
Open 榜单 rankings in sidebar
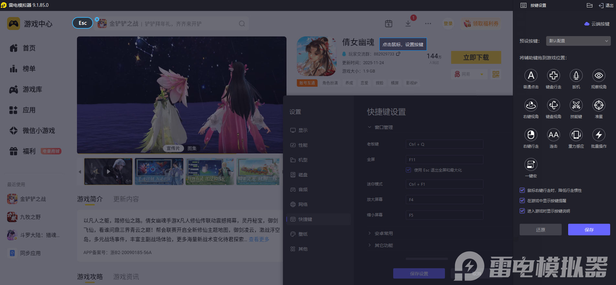coord(23,69)
